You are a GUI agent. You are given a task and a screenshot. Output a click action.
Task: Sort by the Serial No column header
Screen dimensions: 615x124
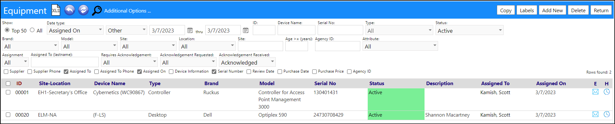tap(325, 84)
